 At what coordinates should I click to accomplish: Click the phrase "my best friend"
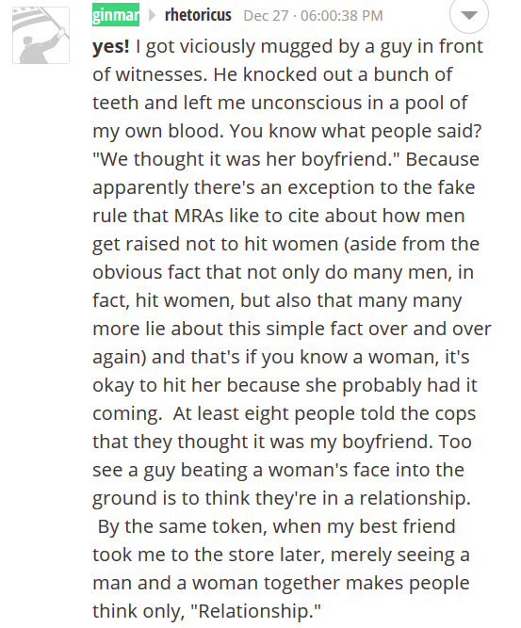[x=391, y=526]
